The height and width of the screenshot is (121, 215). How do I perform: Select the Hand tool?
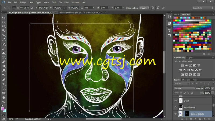pyautogui.click(x=3, y=98)
